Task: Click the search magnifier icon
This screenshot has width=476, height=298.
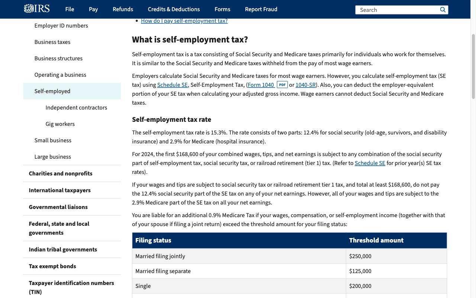Action: coord(443,10)
